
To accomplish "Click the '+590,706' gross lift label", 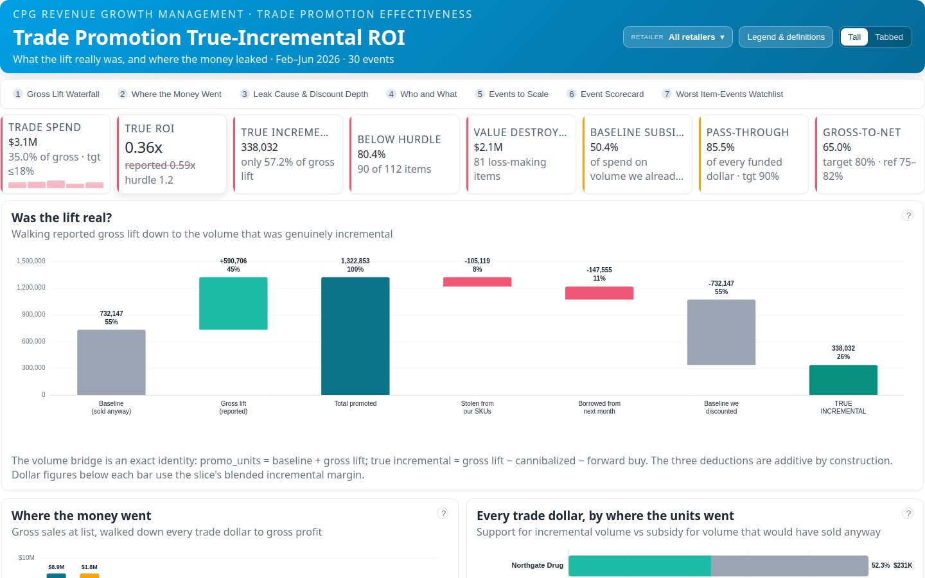I will pyautogui.click(x=233, y=261).
